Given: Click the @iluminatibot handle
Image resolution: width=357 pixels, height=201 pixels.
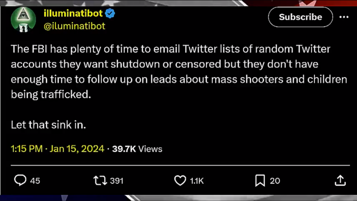Looking at the screenshot, I should pos(74,26).
